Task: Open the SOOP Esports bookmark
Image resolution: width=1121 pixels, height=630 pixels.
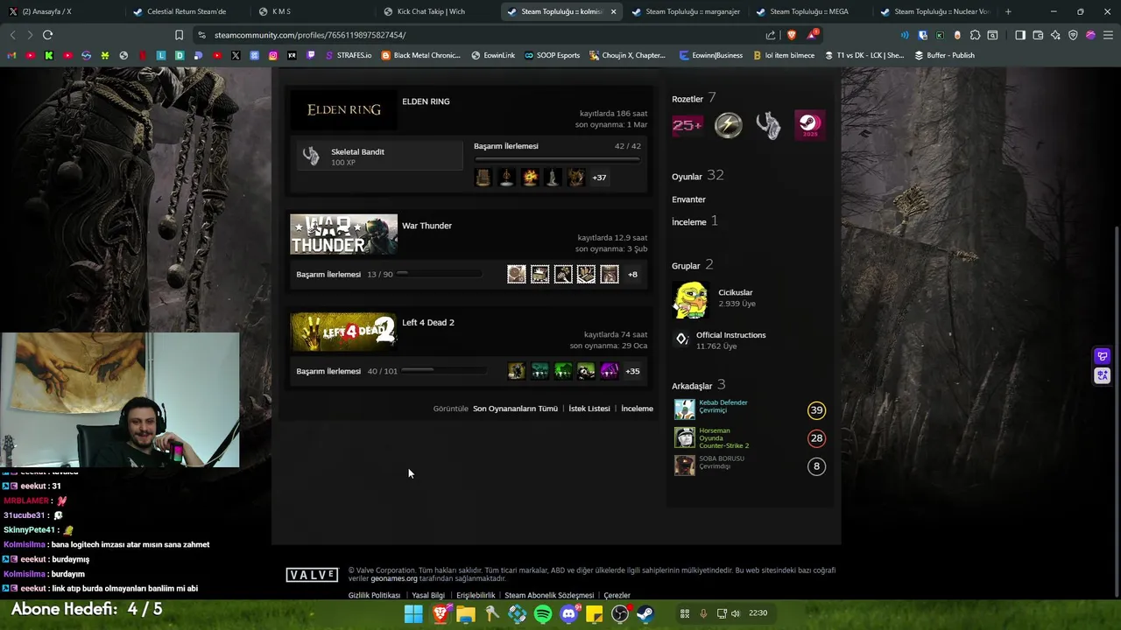Action: tap(552, 55)
